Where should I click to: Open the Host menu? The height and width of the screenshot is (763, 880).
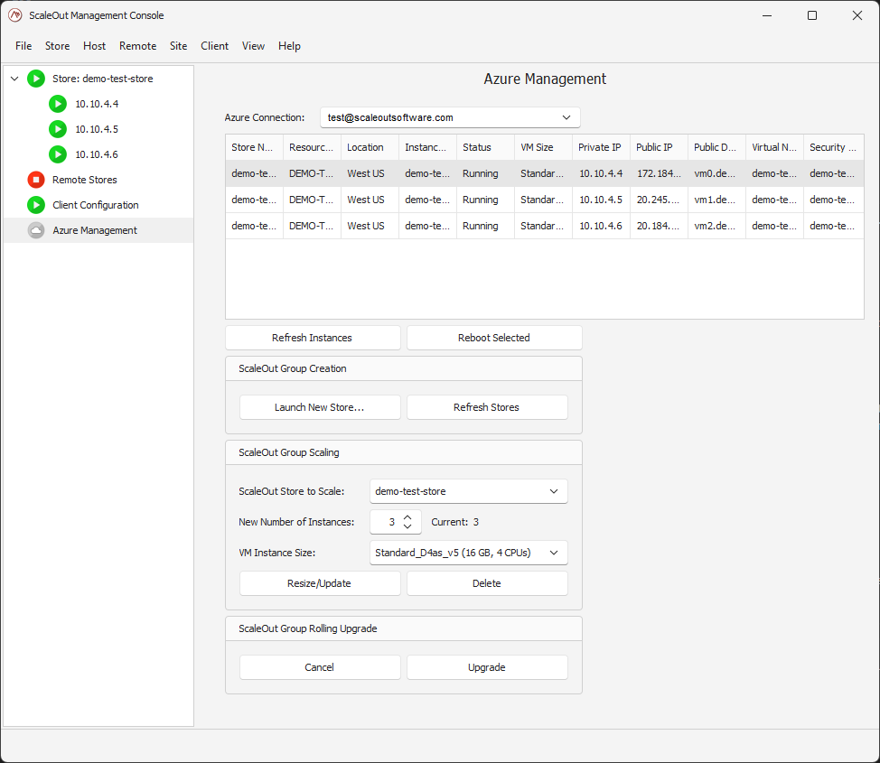[x=94, y=46]
